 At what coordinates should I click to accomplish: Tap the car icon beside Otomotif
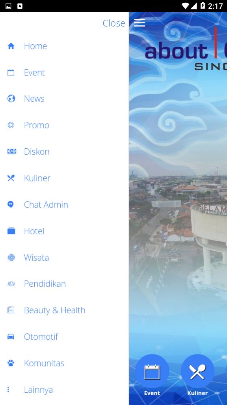pyautogui.click(x=11, y=337)
